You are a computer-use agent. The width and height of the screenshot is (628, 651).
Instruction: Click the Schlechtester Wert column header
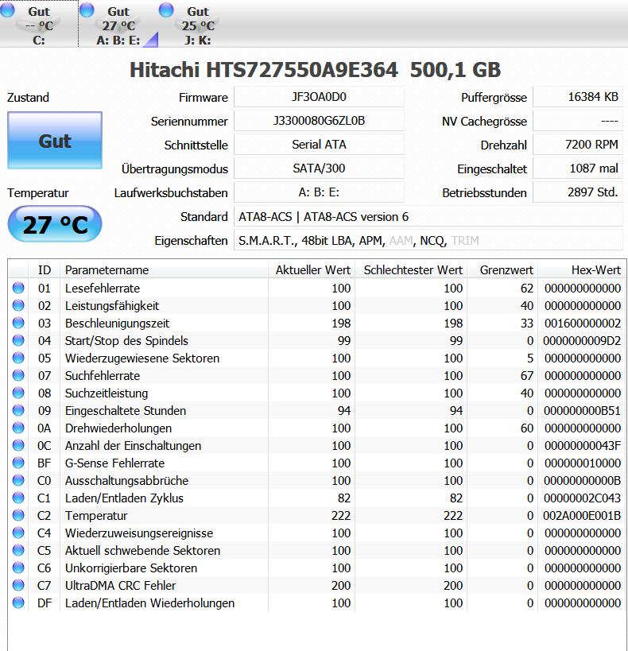411,270
